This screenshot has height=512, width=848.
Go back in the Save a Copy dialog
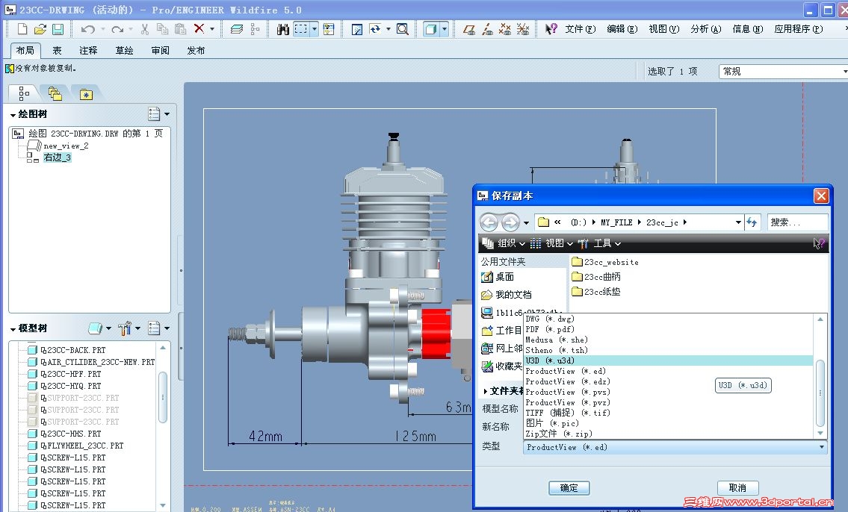click(489, 222)
